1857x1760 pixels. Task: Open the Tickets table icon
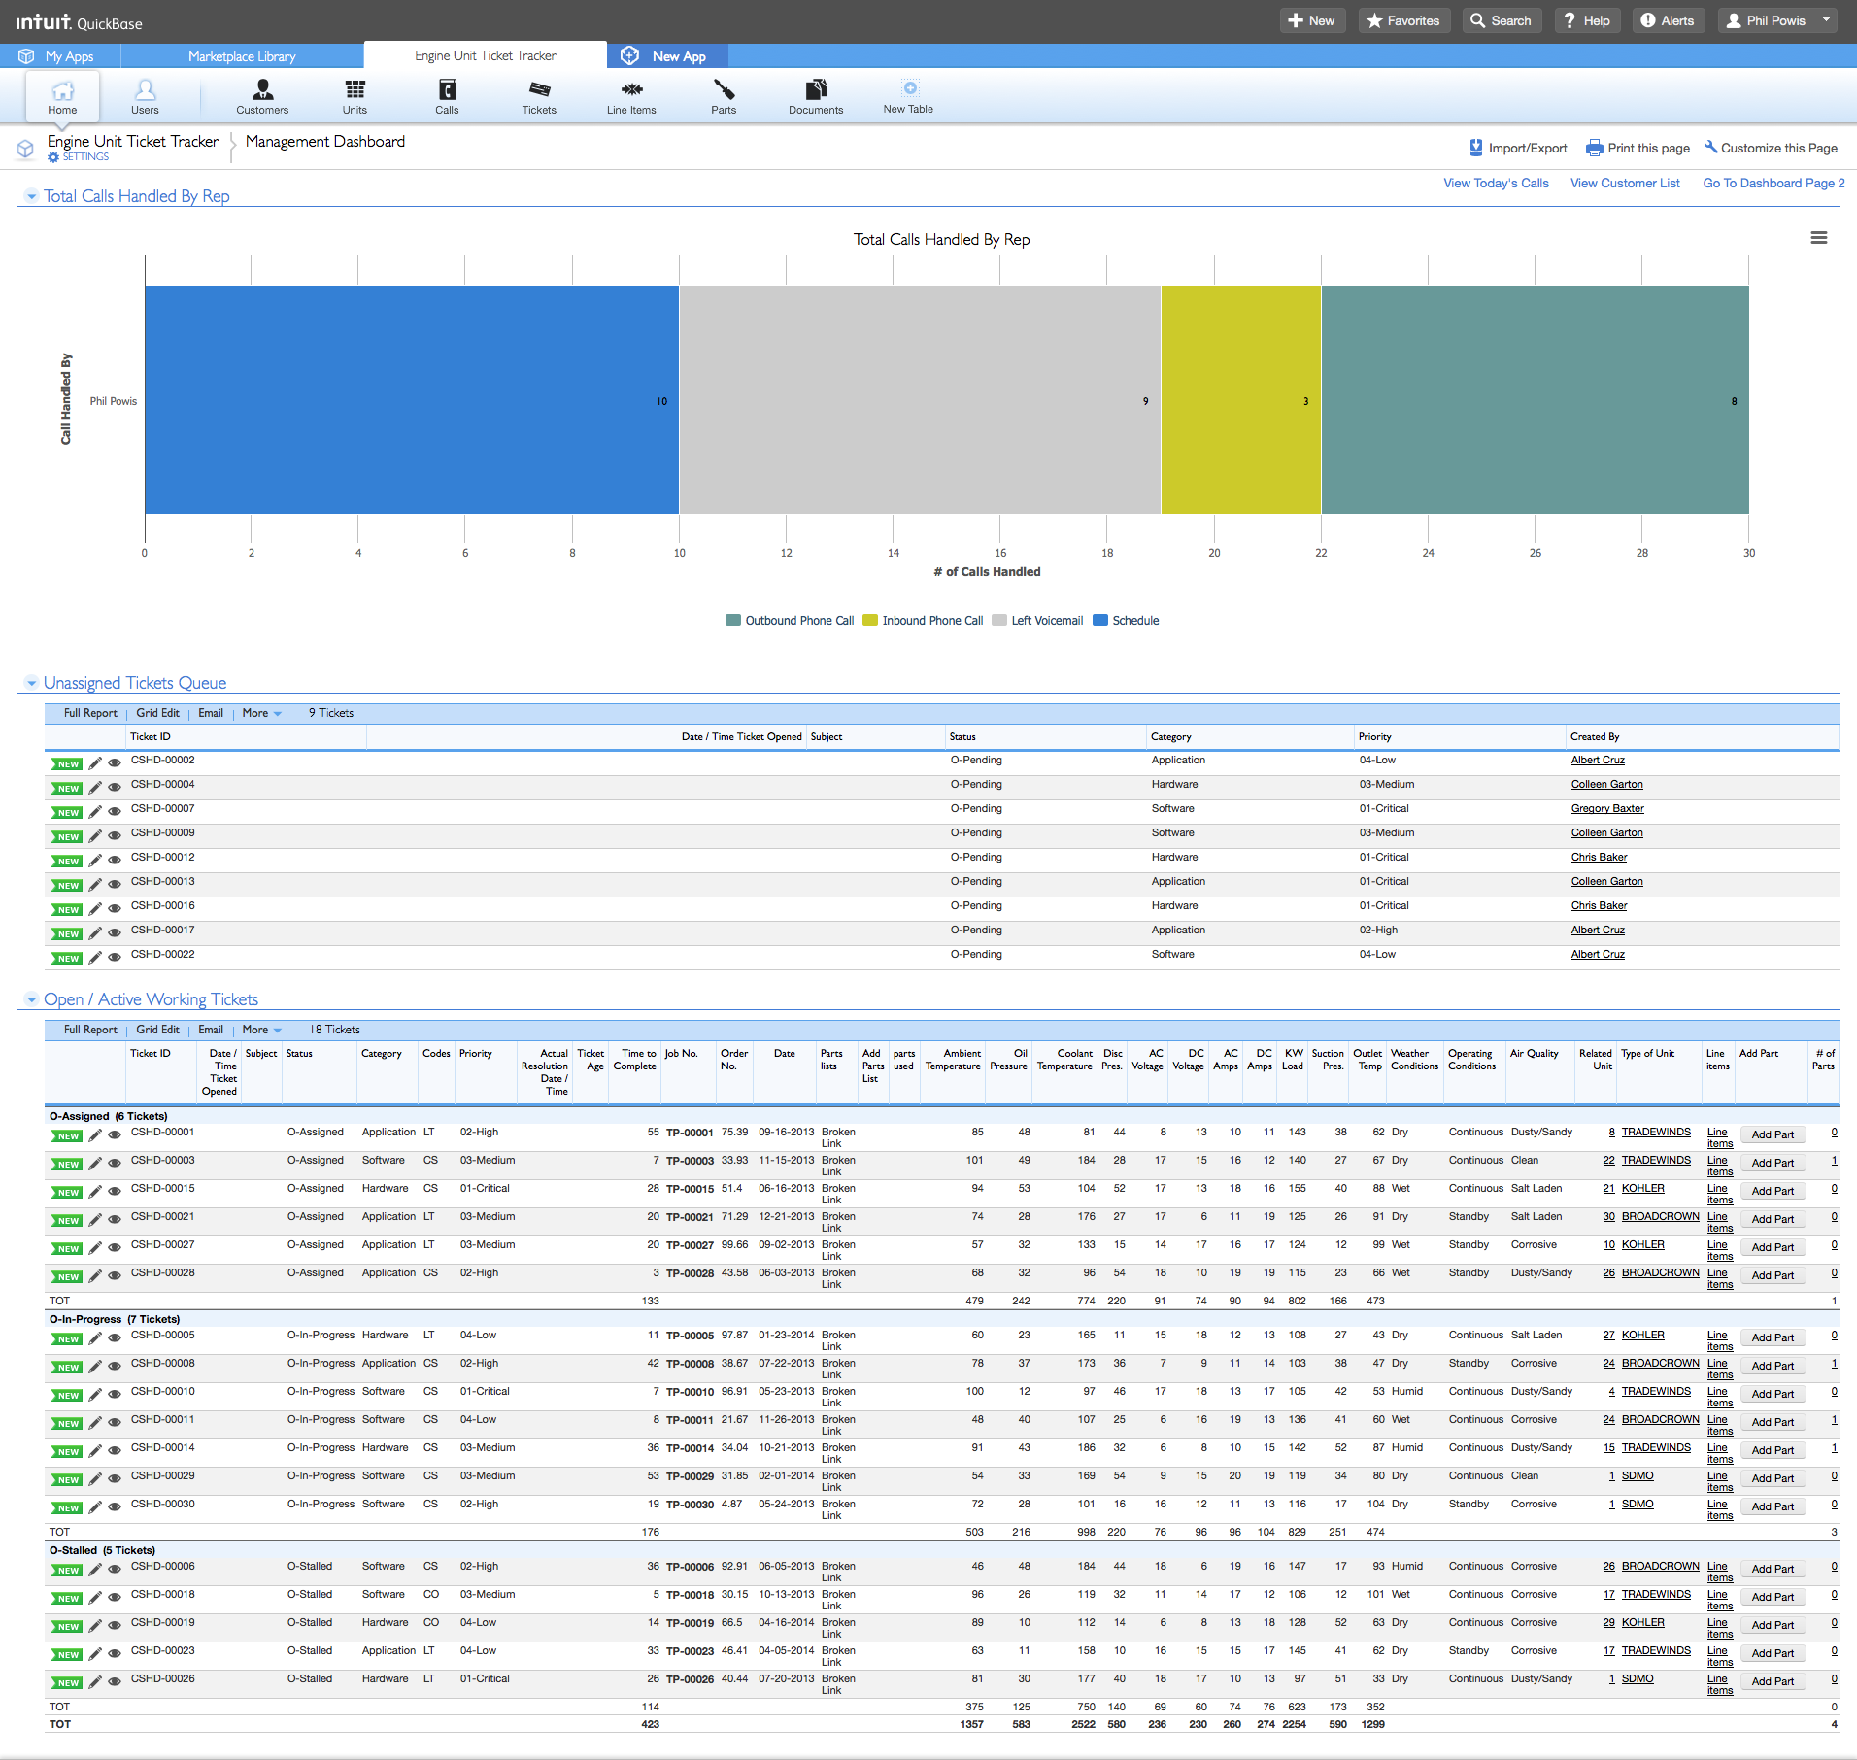(x=539, y=97)
